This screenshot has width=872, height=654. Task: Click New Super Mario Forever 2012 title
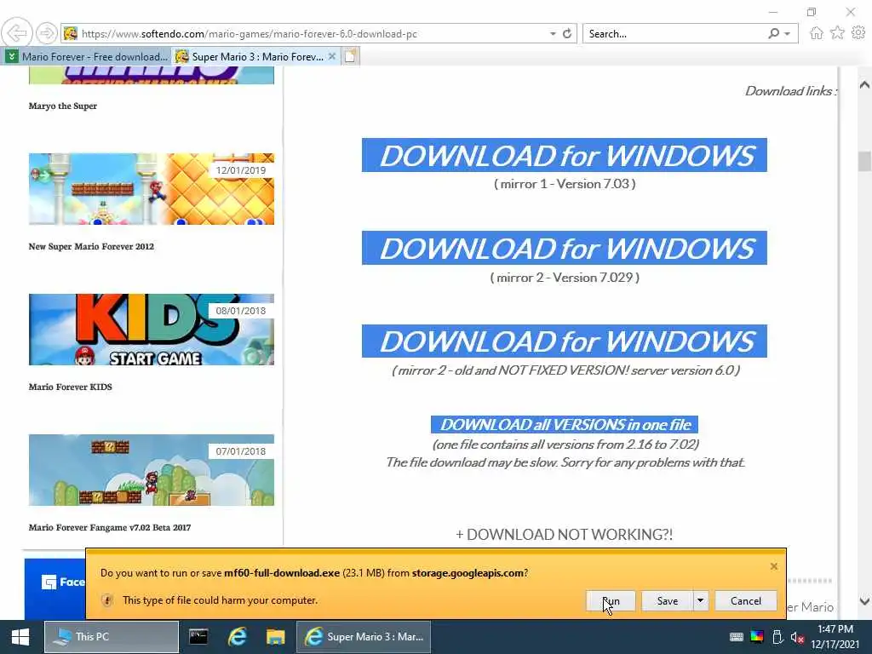pyautogui.click(x=91, y=246)
